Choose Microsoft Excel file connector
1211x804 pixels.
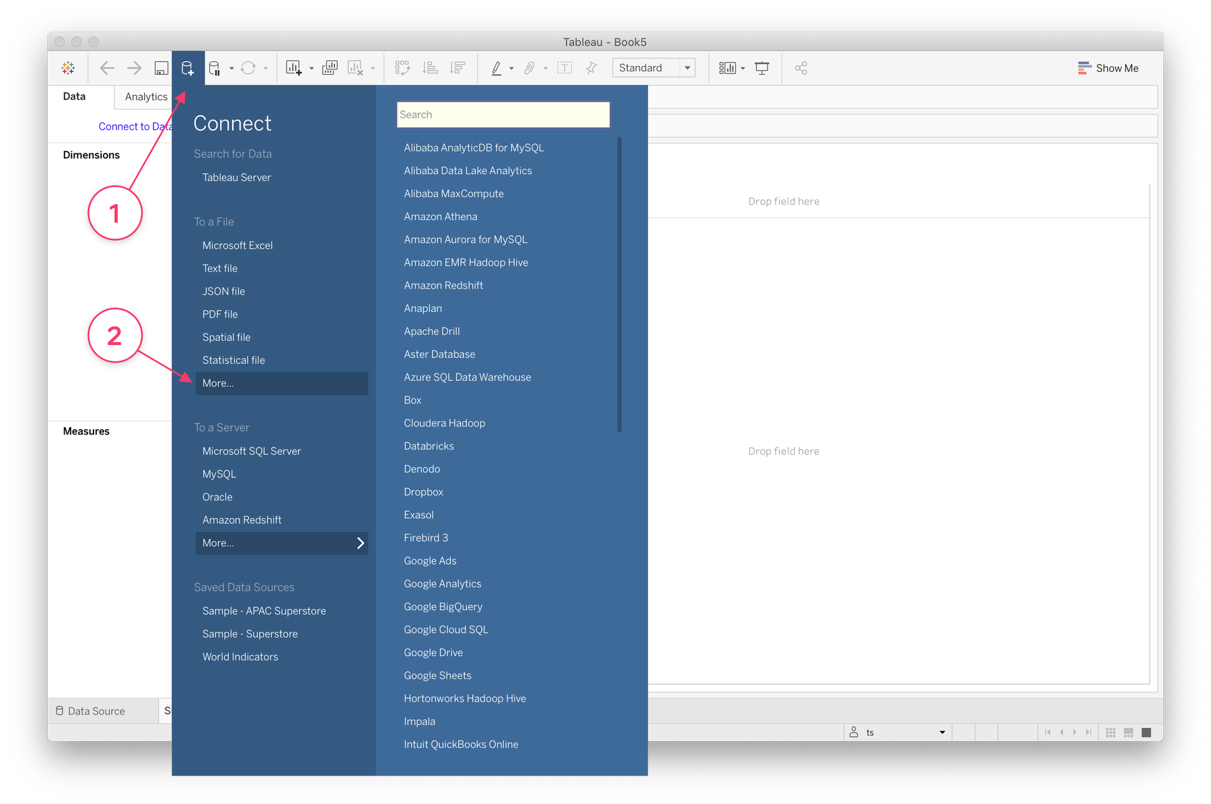pos(237,246)
